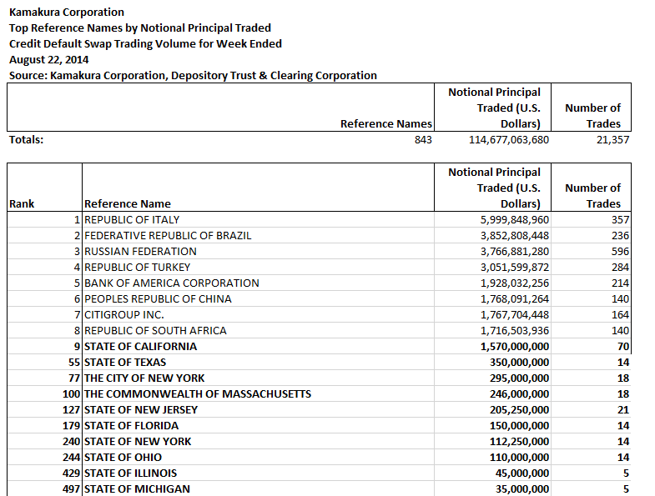Click the value 1,928,032,256
The width and height of the screenshot is (655, 496).
pos(515,283)
